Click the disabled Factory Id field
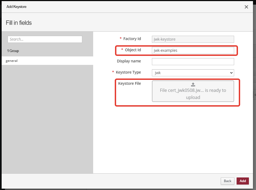Viewport: 256px width, 190px height. point(193,39)
